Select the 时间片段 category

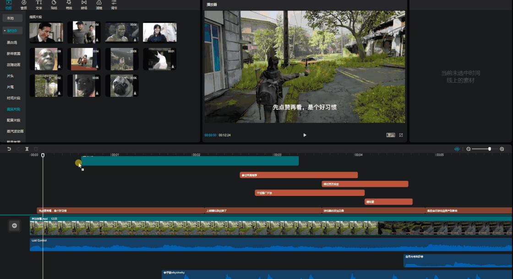tap(13, 98)
